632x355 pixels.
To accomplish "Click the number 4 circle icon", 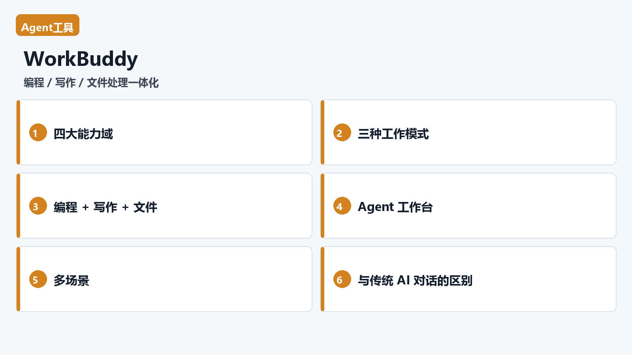I will (x=342, y=206).
